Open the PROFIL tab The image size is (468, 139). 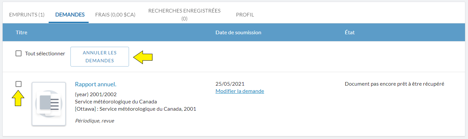(x=245, y=14)
